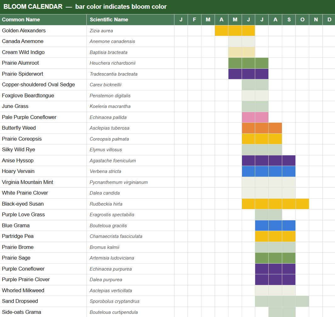Select the Anise Hyssop row name
The height and width of the screenshot is (317, 335).
[18, 160]
